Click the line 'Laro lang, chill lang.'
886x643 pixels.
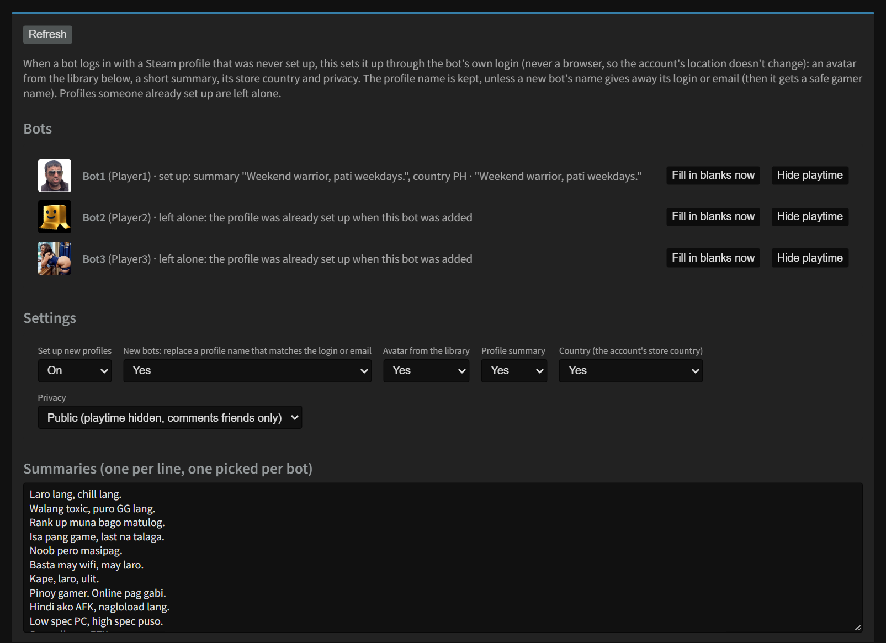pyautogui.click(x=76, y=495)
